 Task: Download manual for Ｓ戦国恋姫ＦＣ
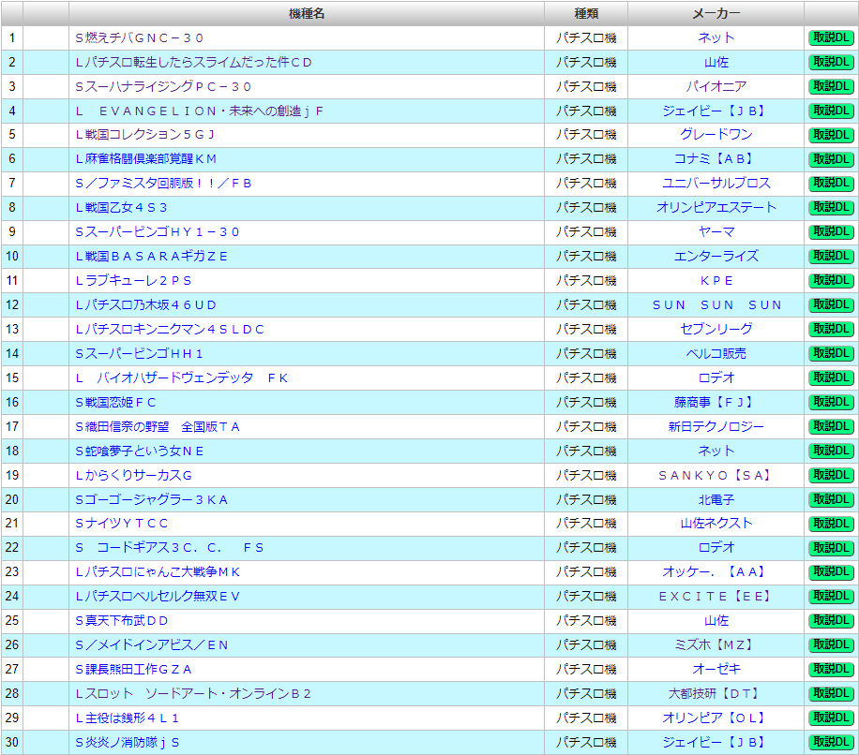coord(831,403)
